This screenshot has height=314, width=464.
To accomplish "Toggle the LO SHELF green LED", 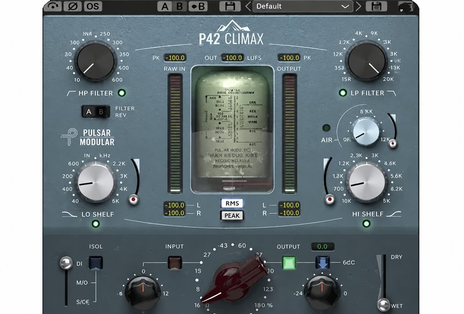I will coord(95,224).
